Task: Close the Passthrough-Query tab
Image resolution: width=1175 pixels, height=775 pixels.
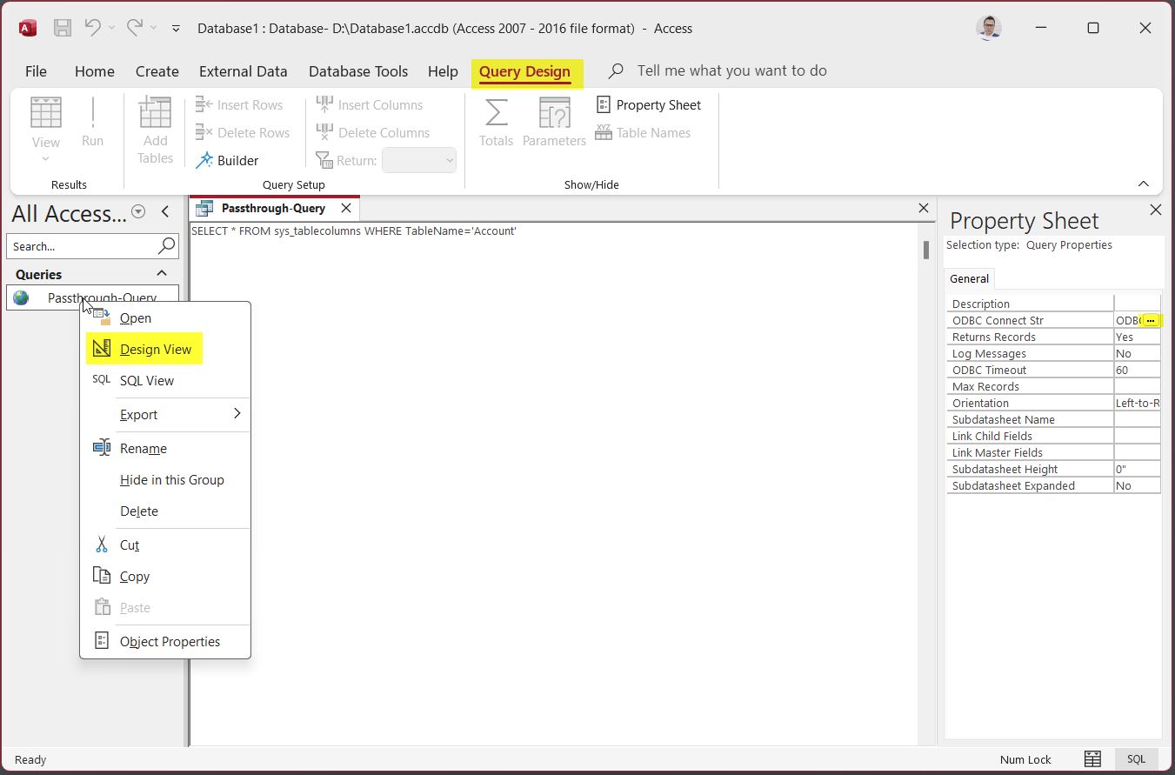Action: 346,208
